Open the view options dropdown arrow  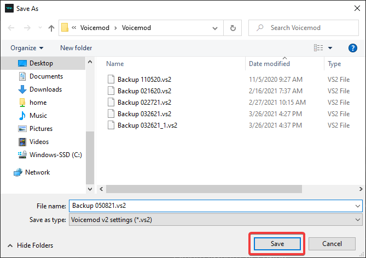click(330, 48)
